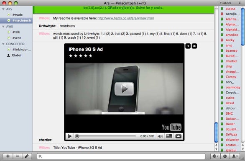Click the YouTube video progress slider
The width and height of the screenshot is (245, 161).
click(105, 136)
